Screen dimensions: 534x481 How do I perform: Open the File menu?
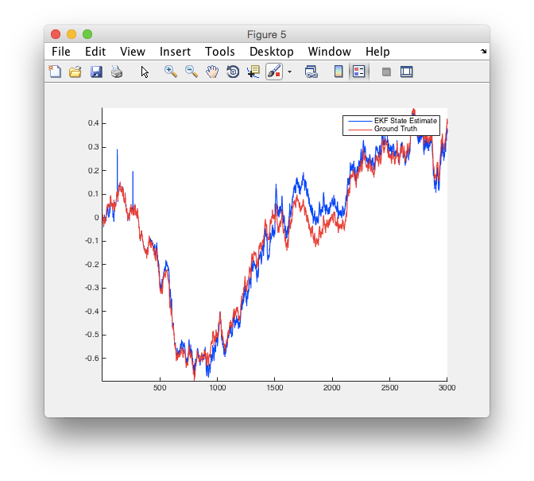point(61,52)
